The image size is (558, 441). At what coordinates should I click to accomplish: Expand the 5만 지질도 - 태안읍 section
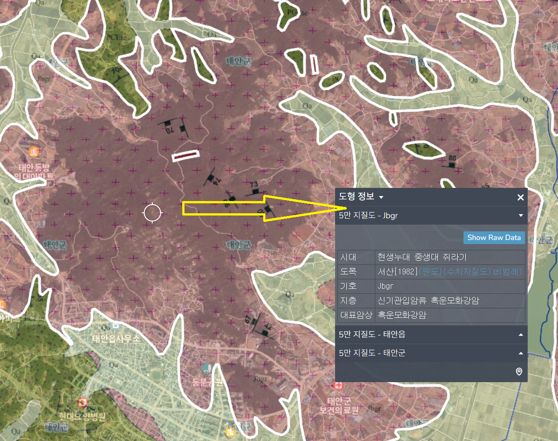pyautogui.click(x=520, y=335)
